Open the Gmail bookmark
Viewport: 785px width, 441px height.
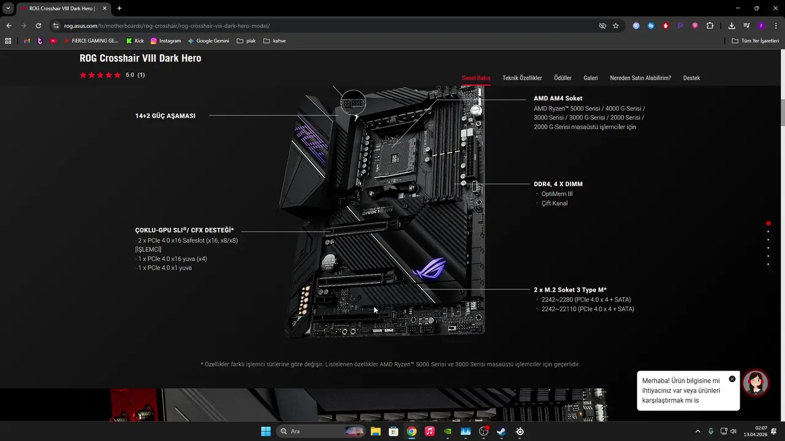26,41
